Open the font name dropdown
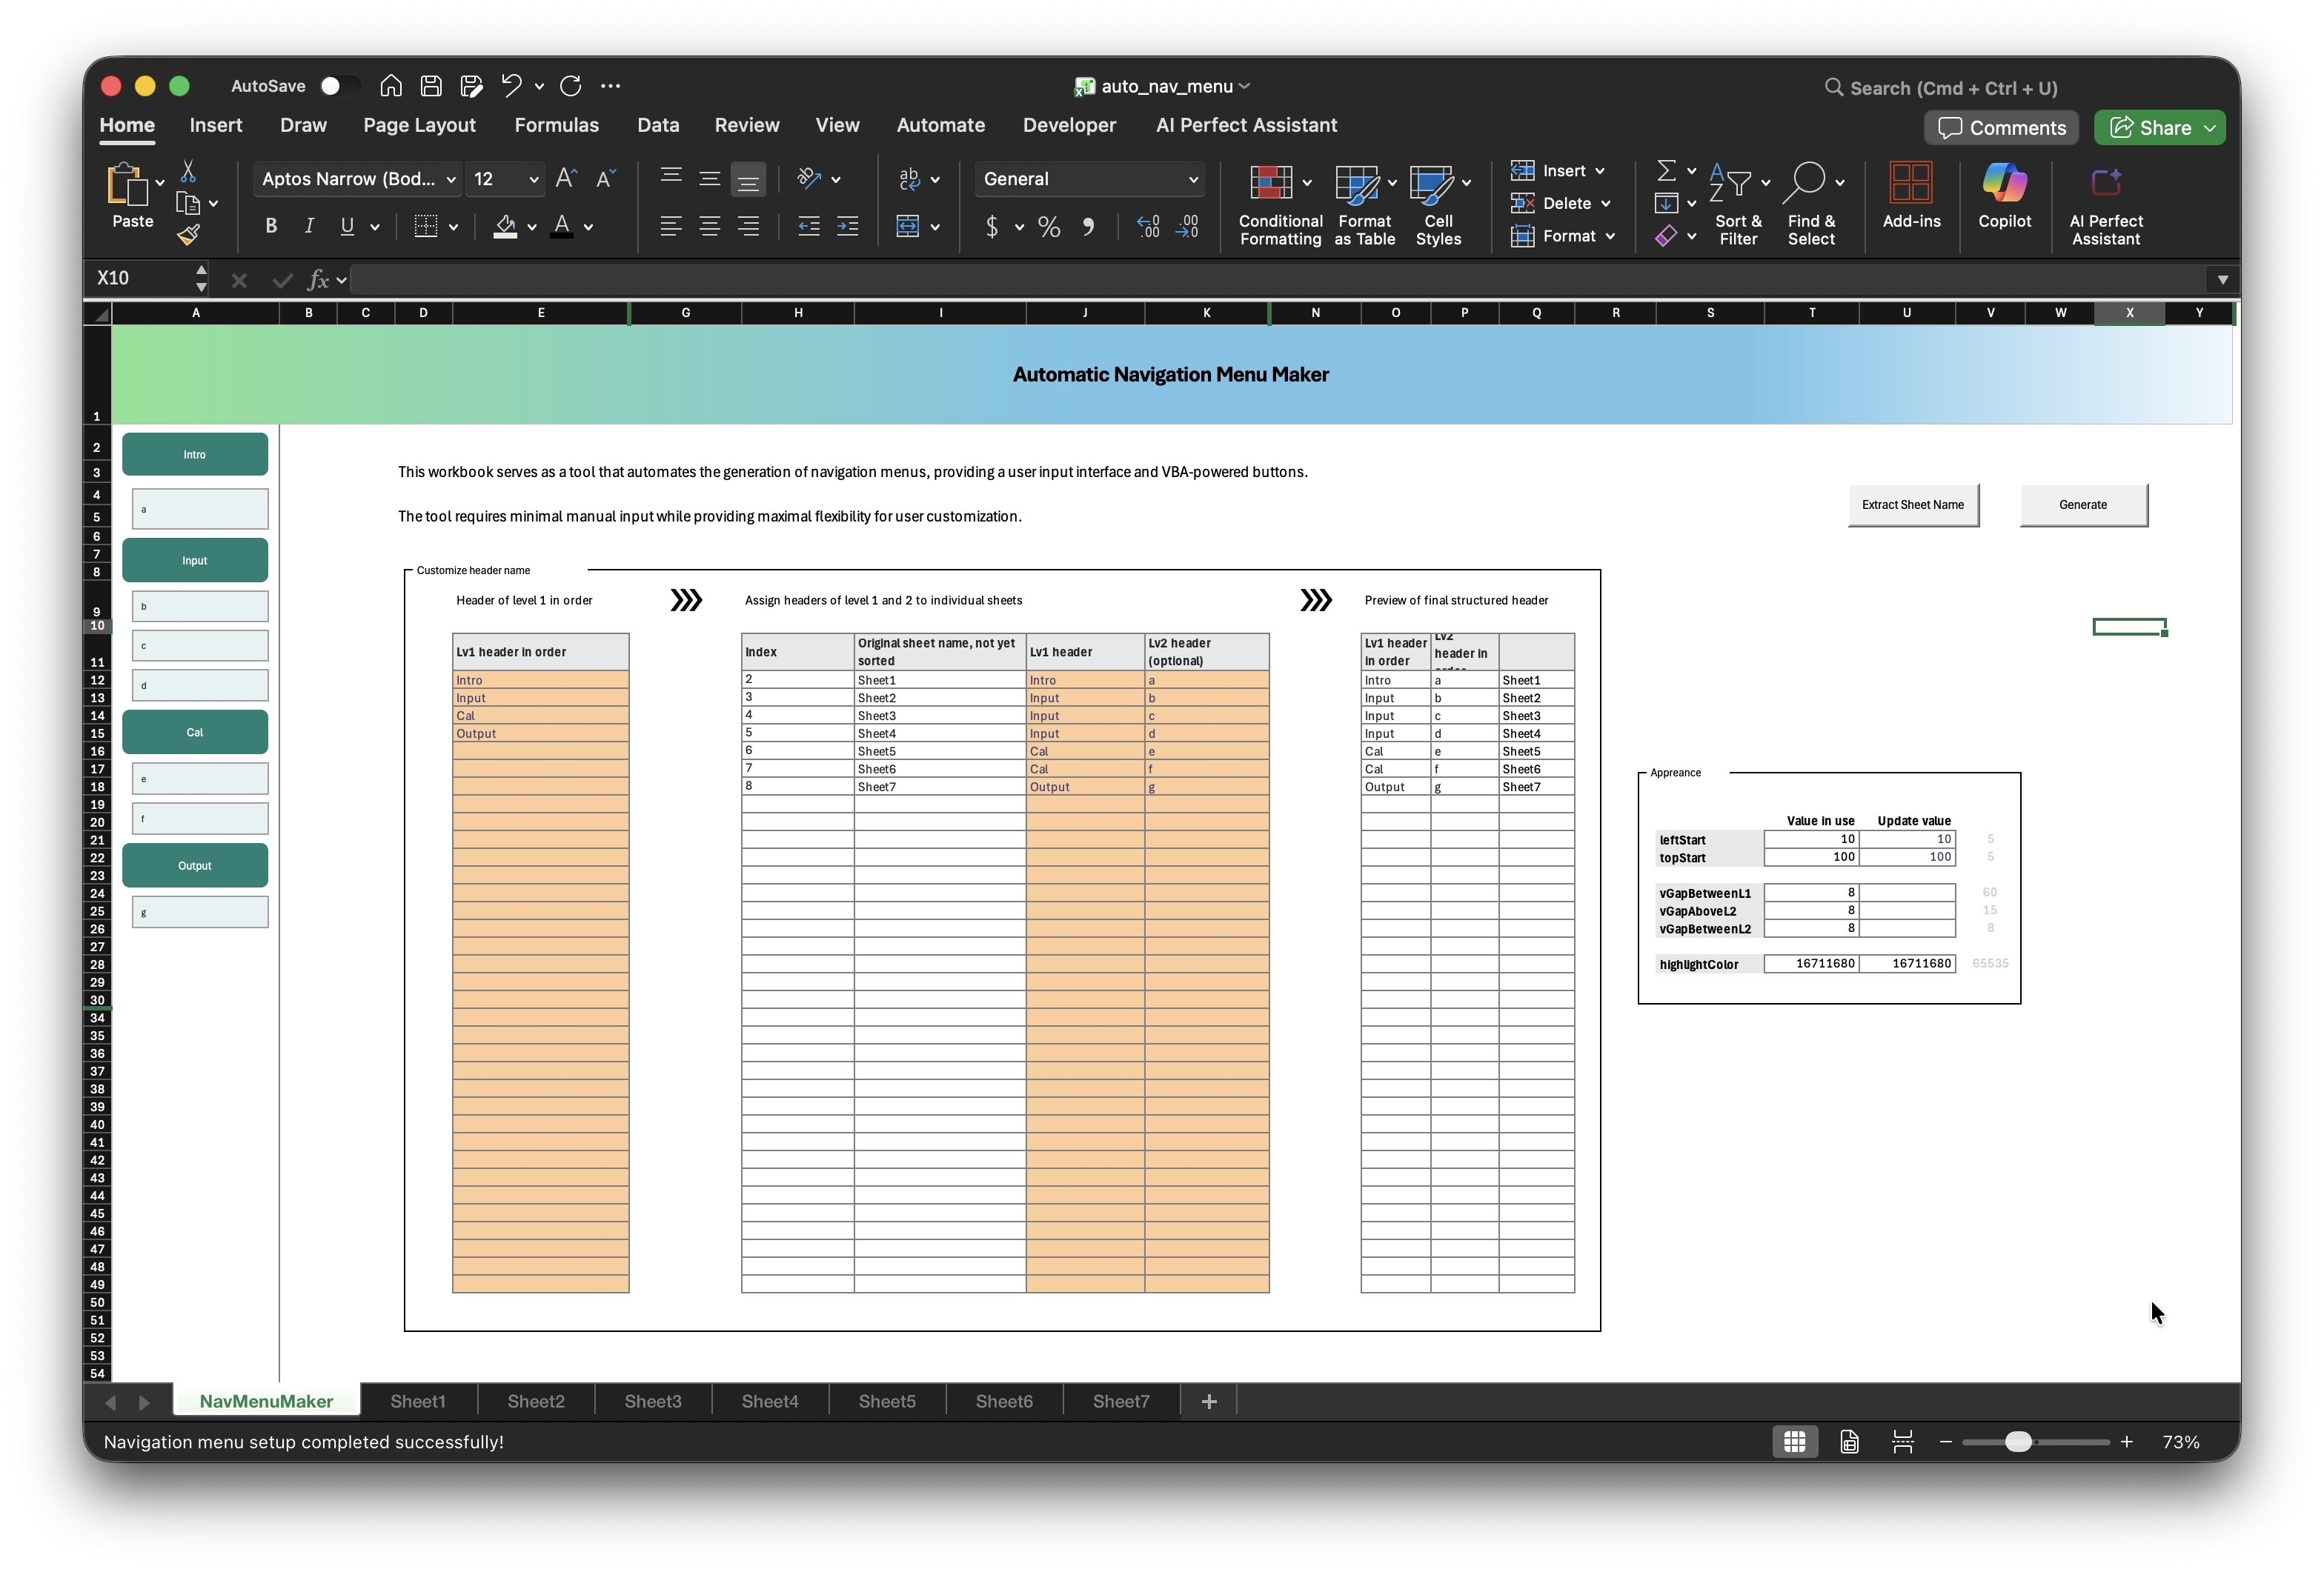Screen dimensions: 2324x1572 pyautogui.click(x=451, y=180)
